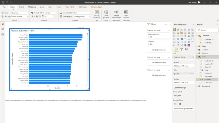Switch to the Insert ribbon tab

coord(22,7)
